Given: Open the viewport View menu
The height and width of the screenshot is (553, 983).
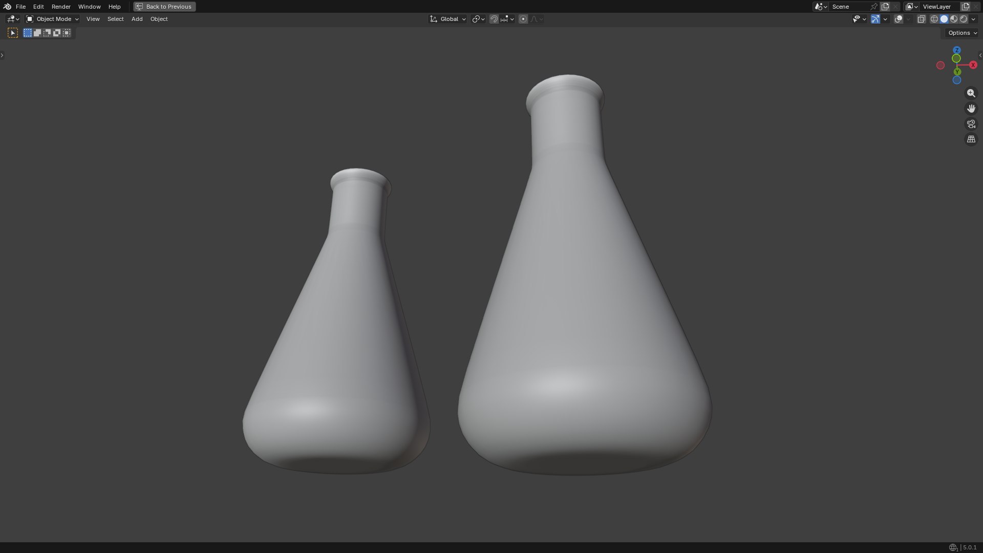Looking at the screenshot, I should click(x=93, y=19).
